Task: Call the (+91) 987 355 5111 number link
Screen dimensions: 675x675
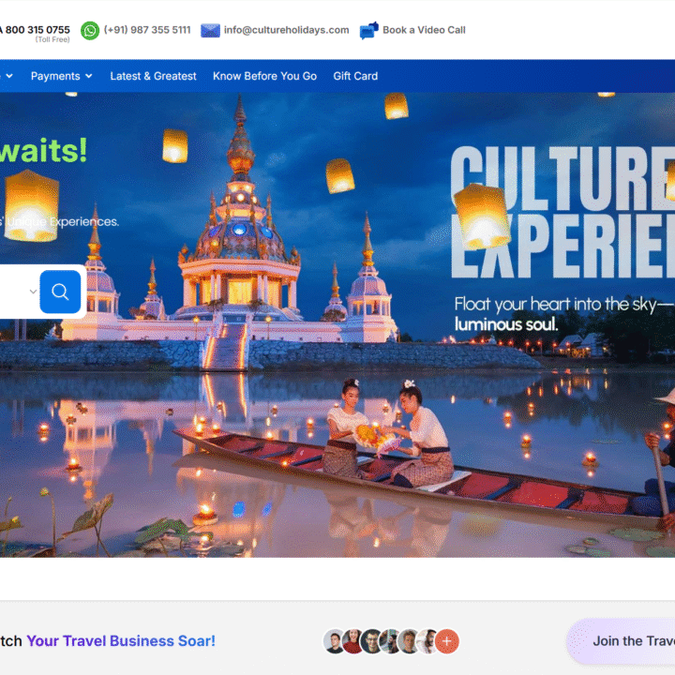Action: coord(147,30)
